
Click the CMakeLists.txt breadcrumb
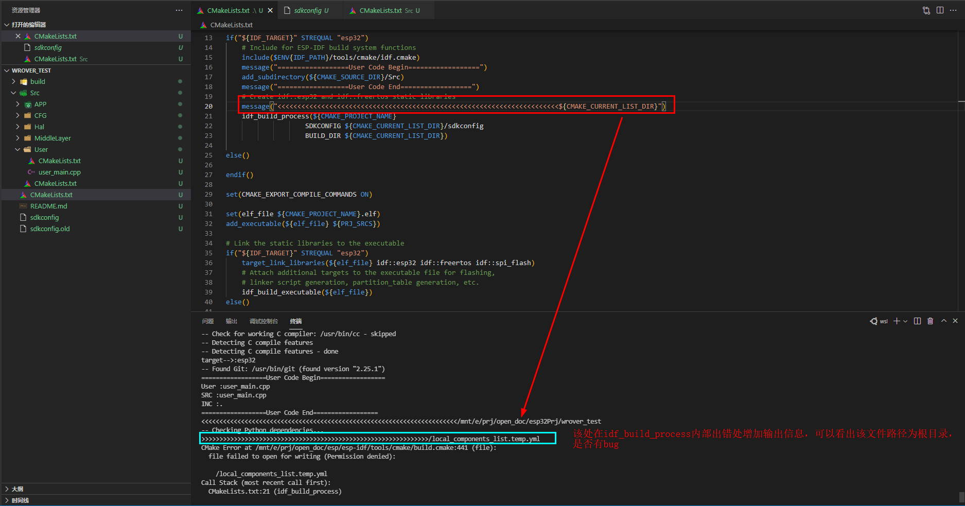[231, 25]
